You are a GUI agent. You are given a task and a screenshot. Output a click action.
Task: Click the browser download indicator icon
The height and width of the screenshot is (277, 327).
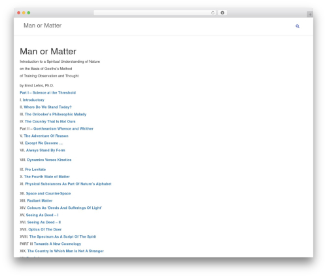click(x=222, y=12)
